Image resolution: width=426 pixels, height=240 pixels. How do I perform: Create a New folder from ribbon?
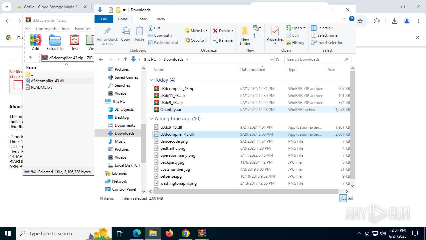click(245, 36)
